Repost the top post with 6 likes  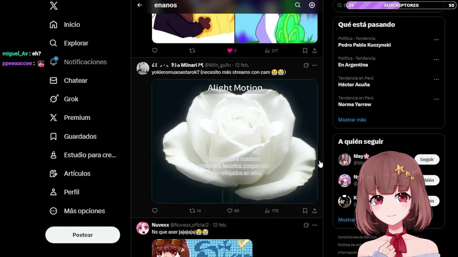point(192,51)
